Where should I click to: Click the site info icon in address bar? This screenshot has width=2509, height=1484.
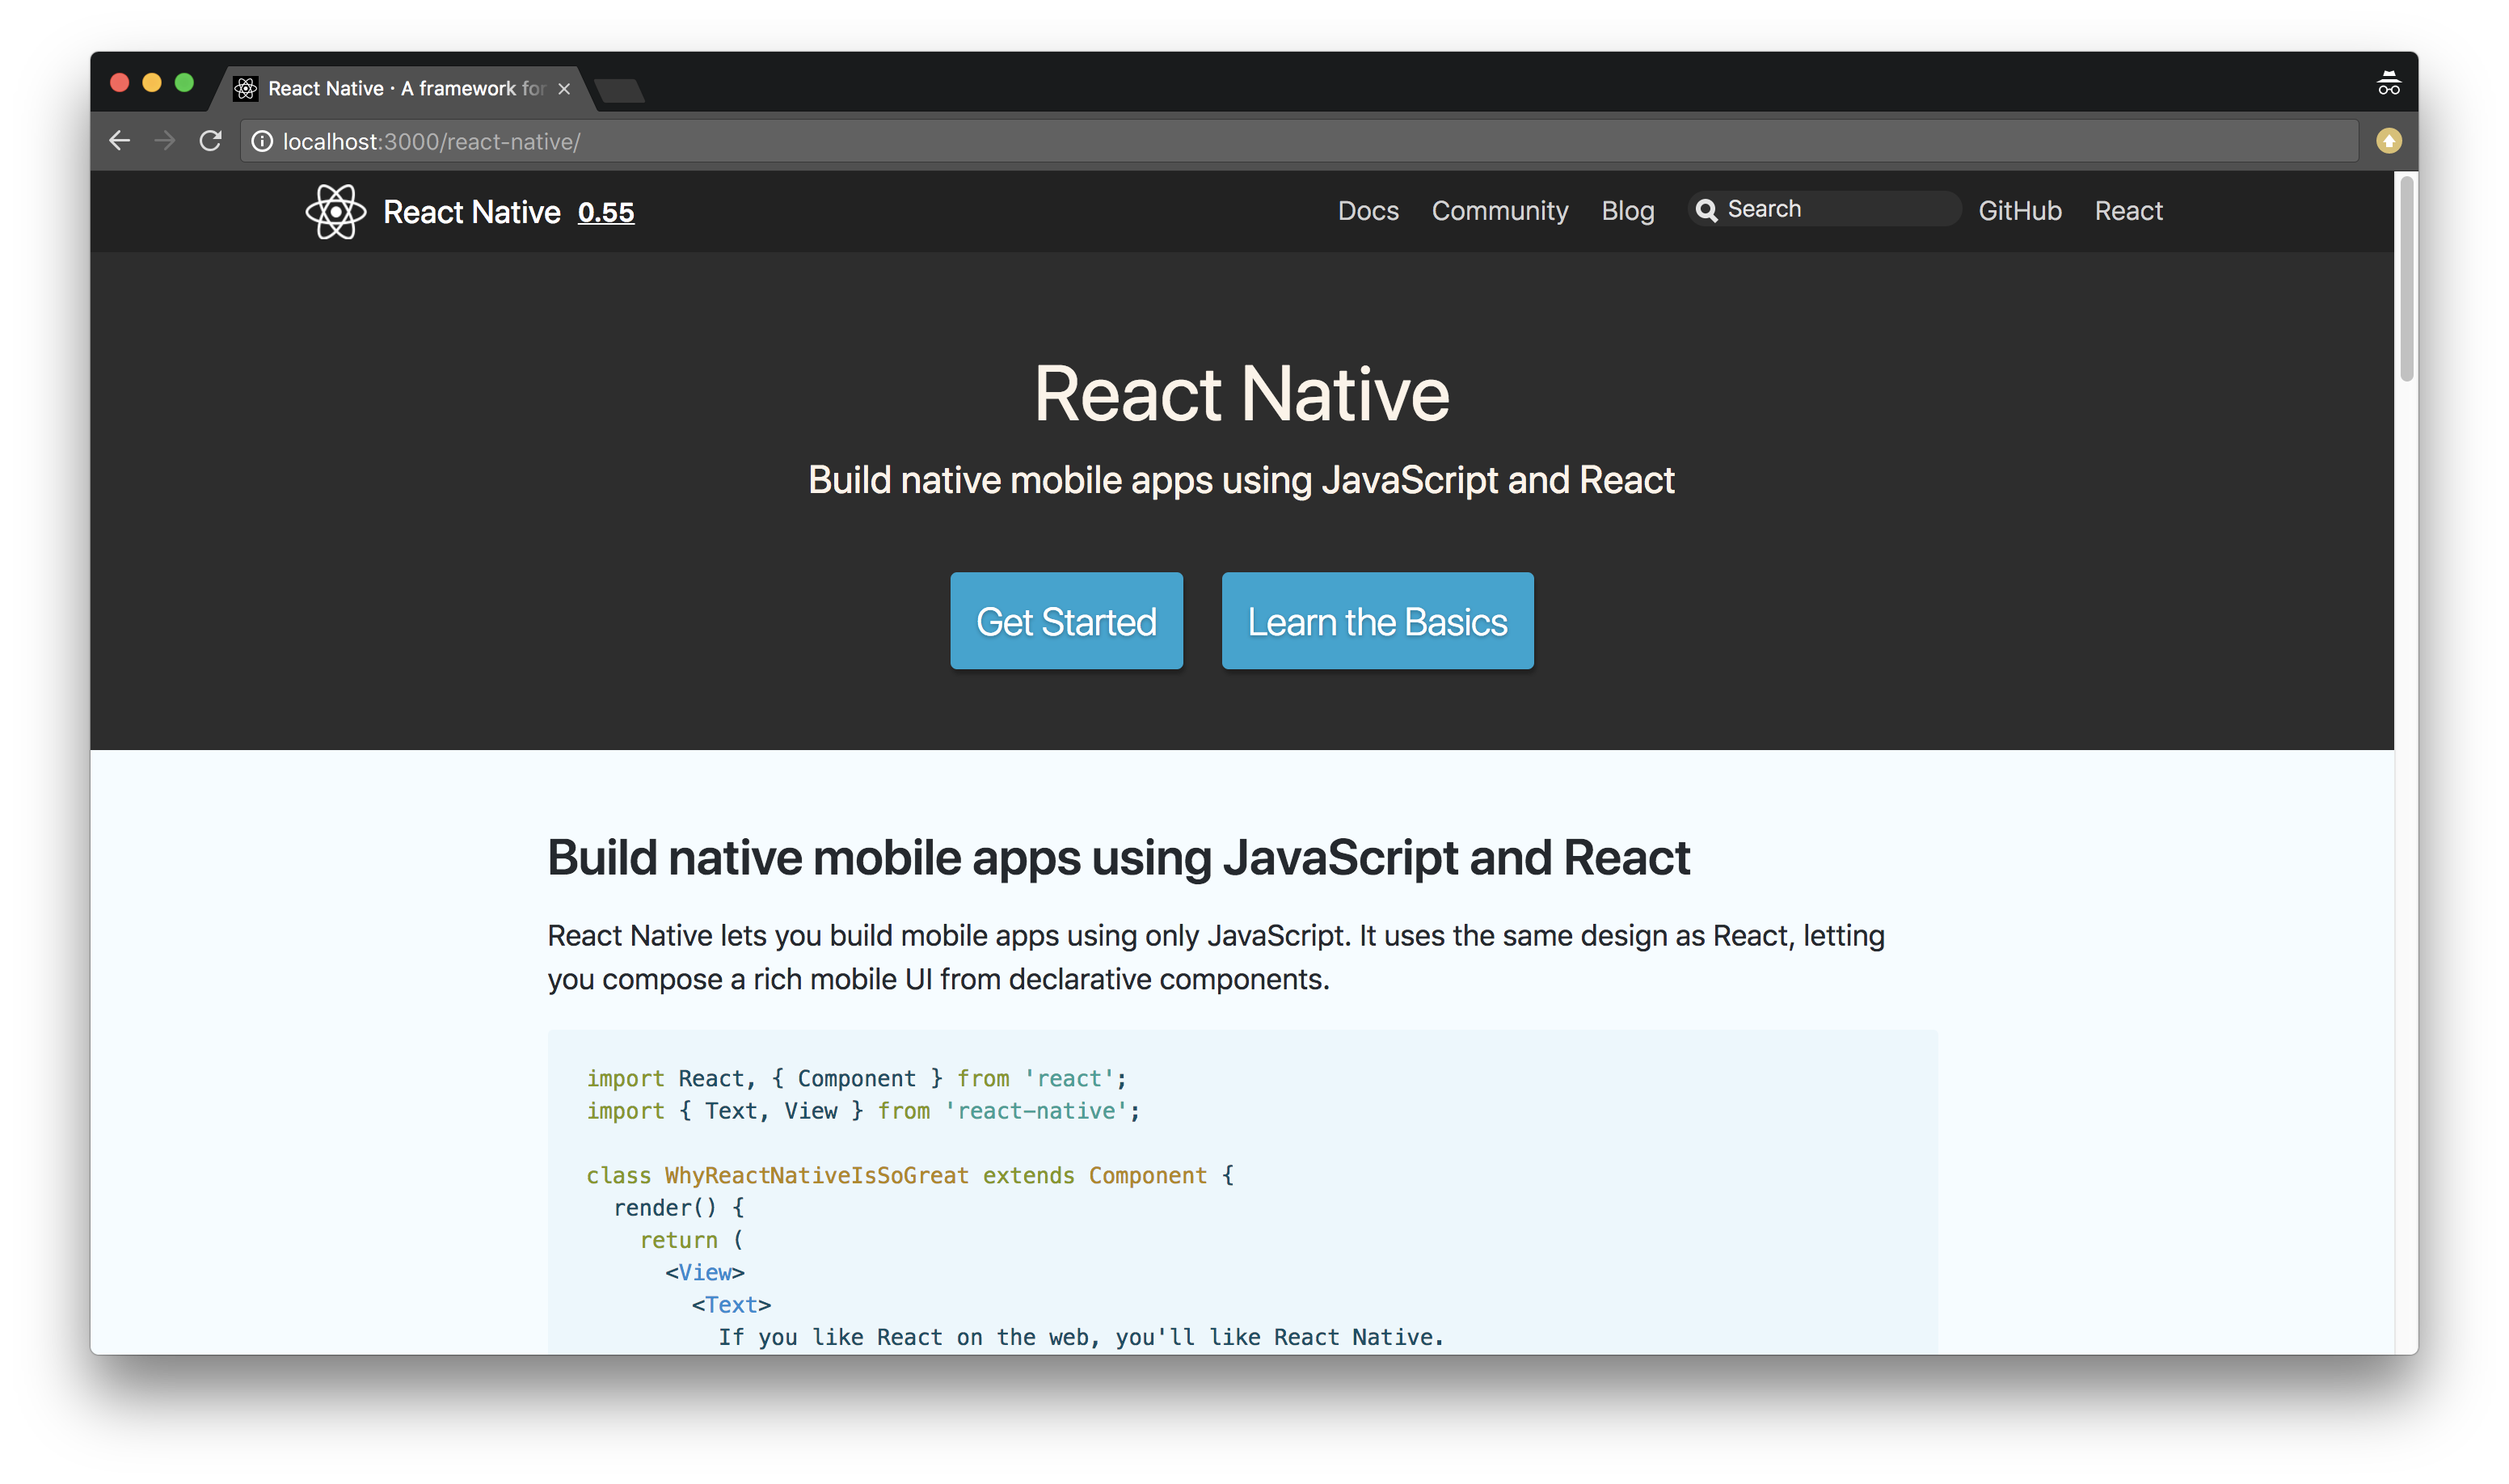262,142
